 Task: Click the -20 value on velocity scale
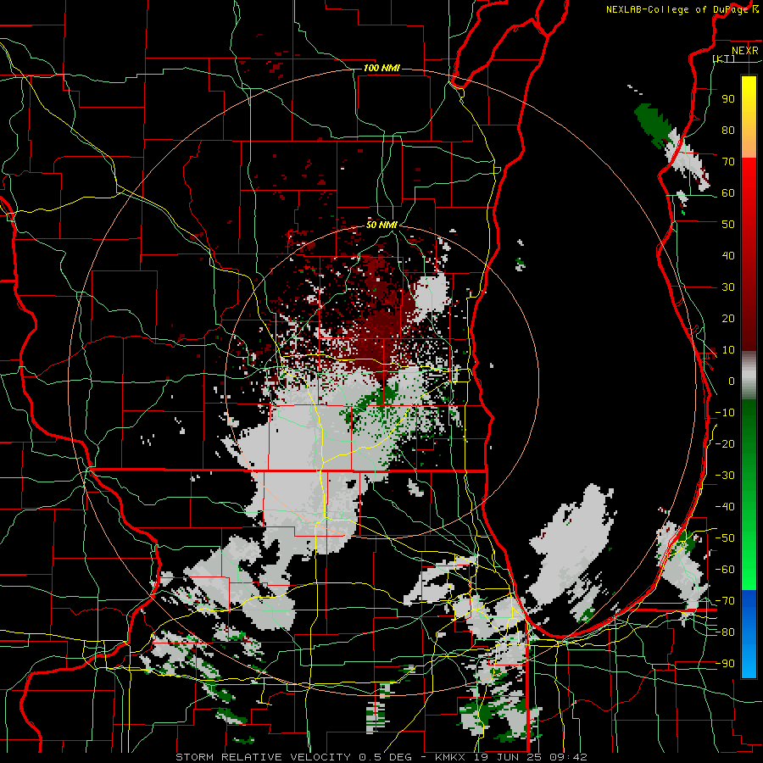725,443
